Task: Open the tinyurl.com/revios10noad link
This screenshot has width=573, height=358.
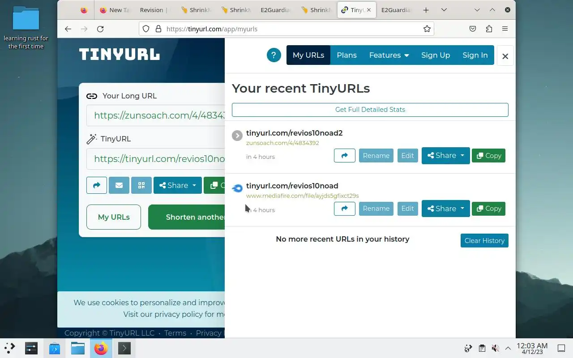Action: tap(292, 186)
